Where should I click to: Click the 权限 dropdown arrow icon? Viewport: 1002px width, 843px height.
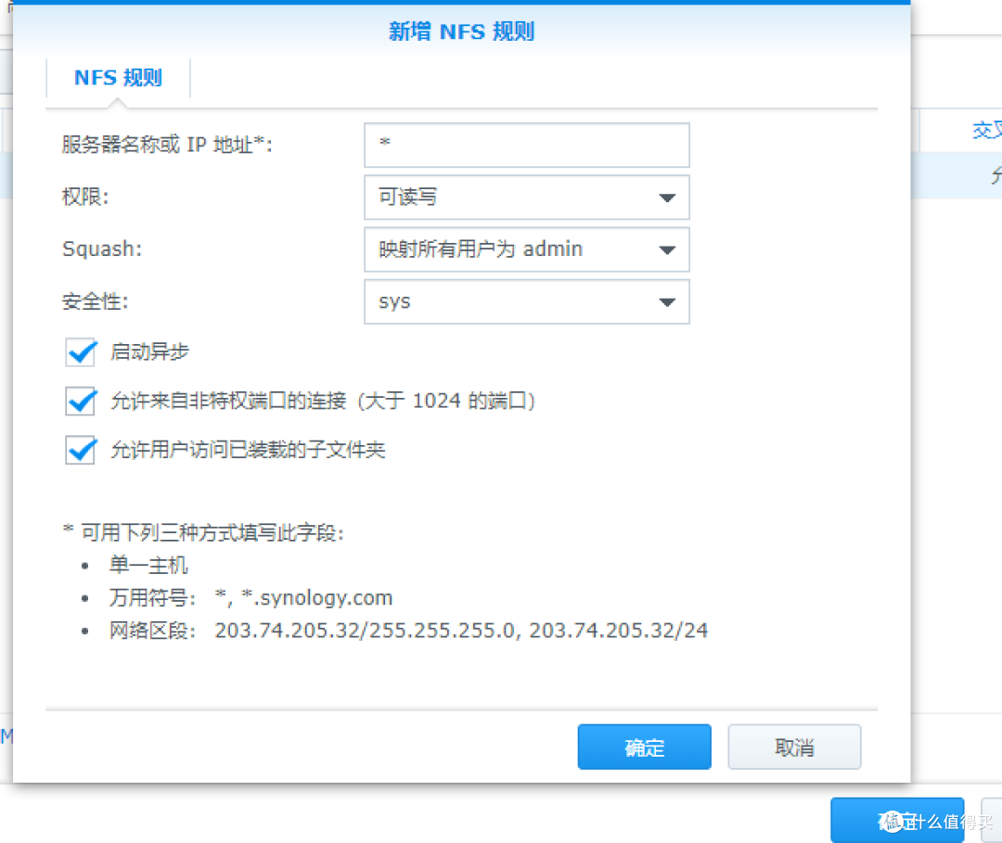coord(667,197)
